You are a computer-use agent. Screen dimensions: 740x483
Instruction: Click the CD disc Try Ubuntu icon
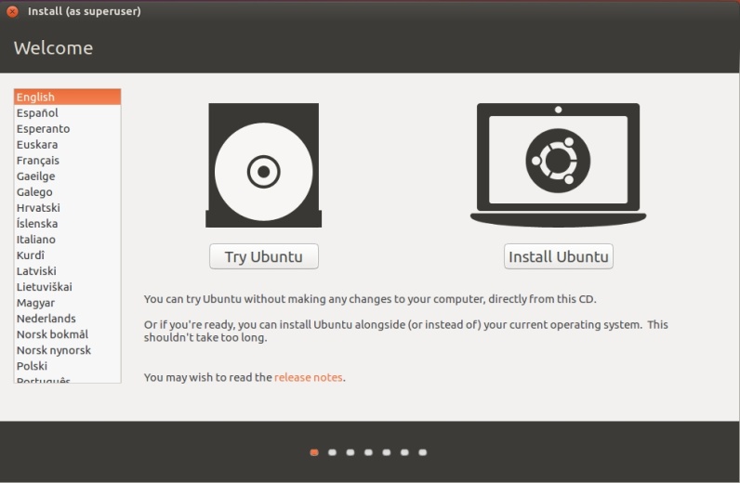click(263, 165)
